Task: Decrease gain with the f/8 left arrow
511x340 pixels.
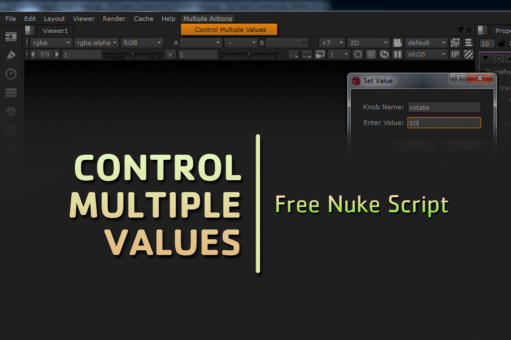Action: pos(33,54)
